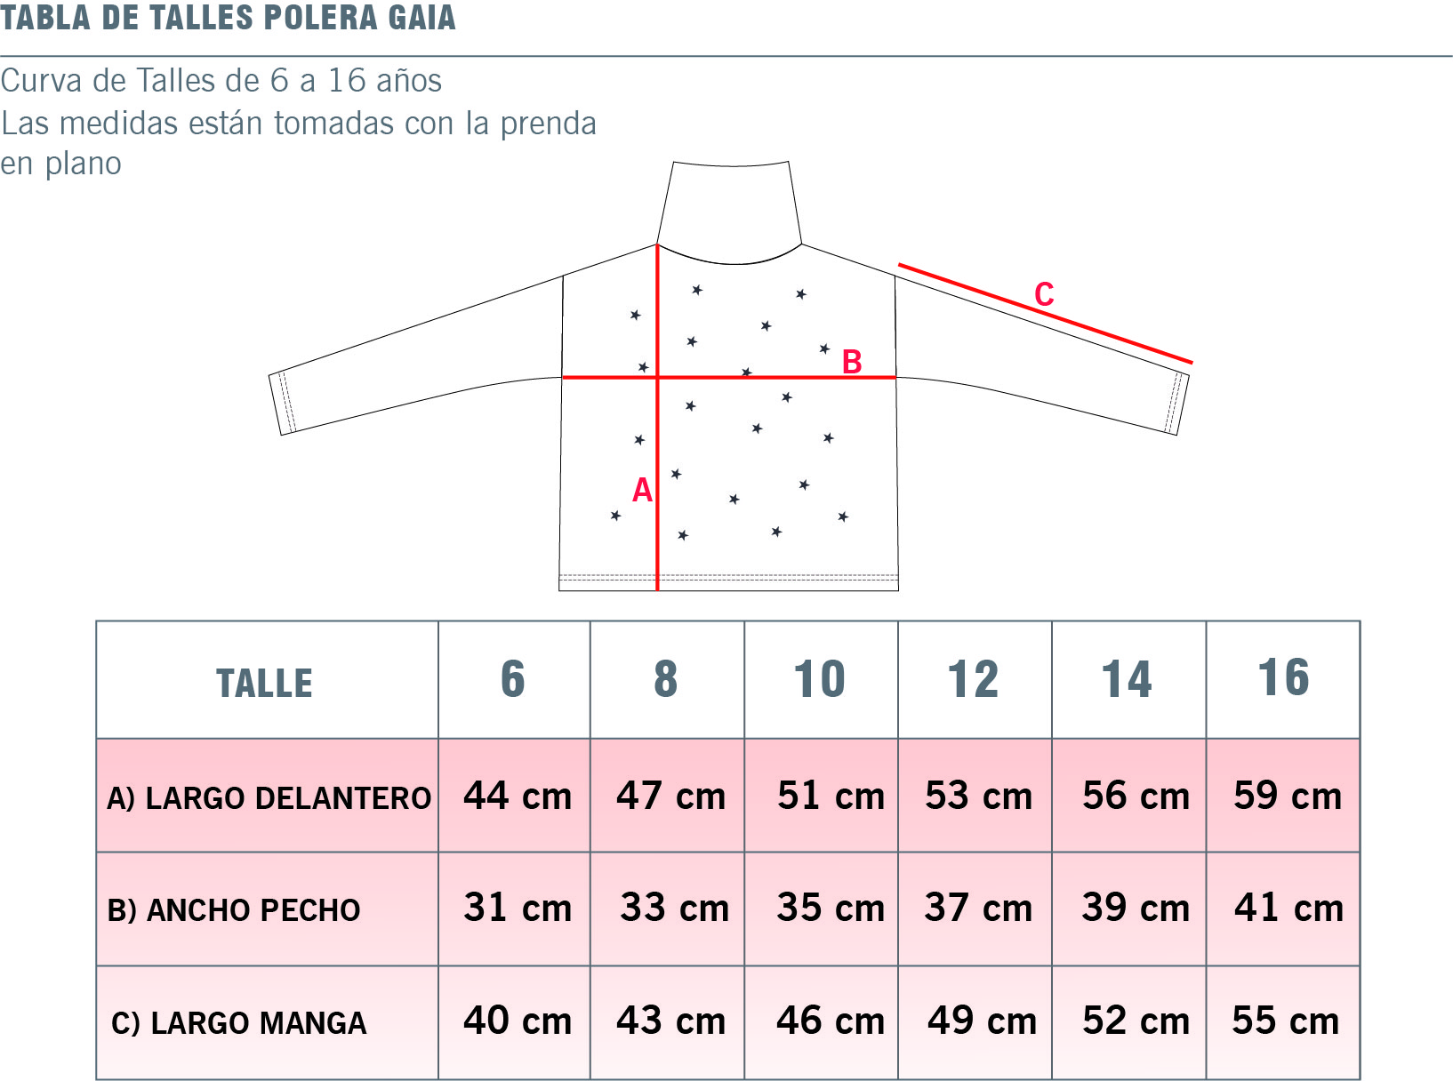The width and height of the screenshot is (1453, 1081).
Task: Click the 37 cm chest width cell
Action: point(977,908)
